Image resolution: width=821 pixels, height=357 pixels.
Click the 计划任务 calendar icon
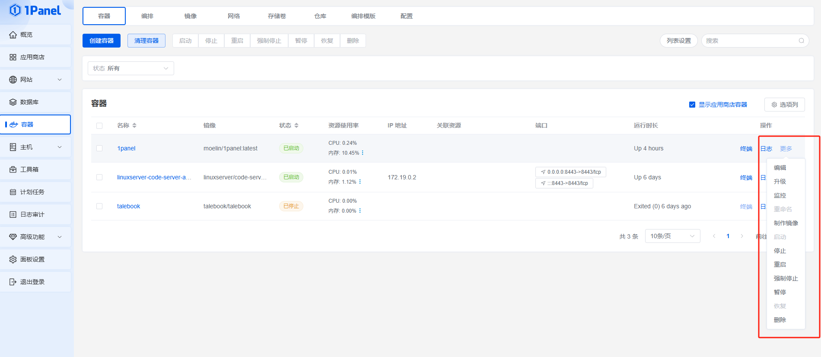pyautogui.click(x=13, y=192)
